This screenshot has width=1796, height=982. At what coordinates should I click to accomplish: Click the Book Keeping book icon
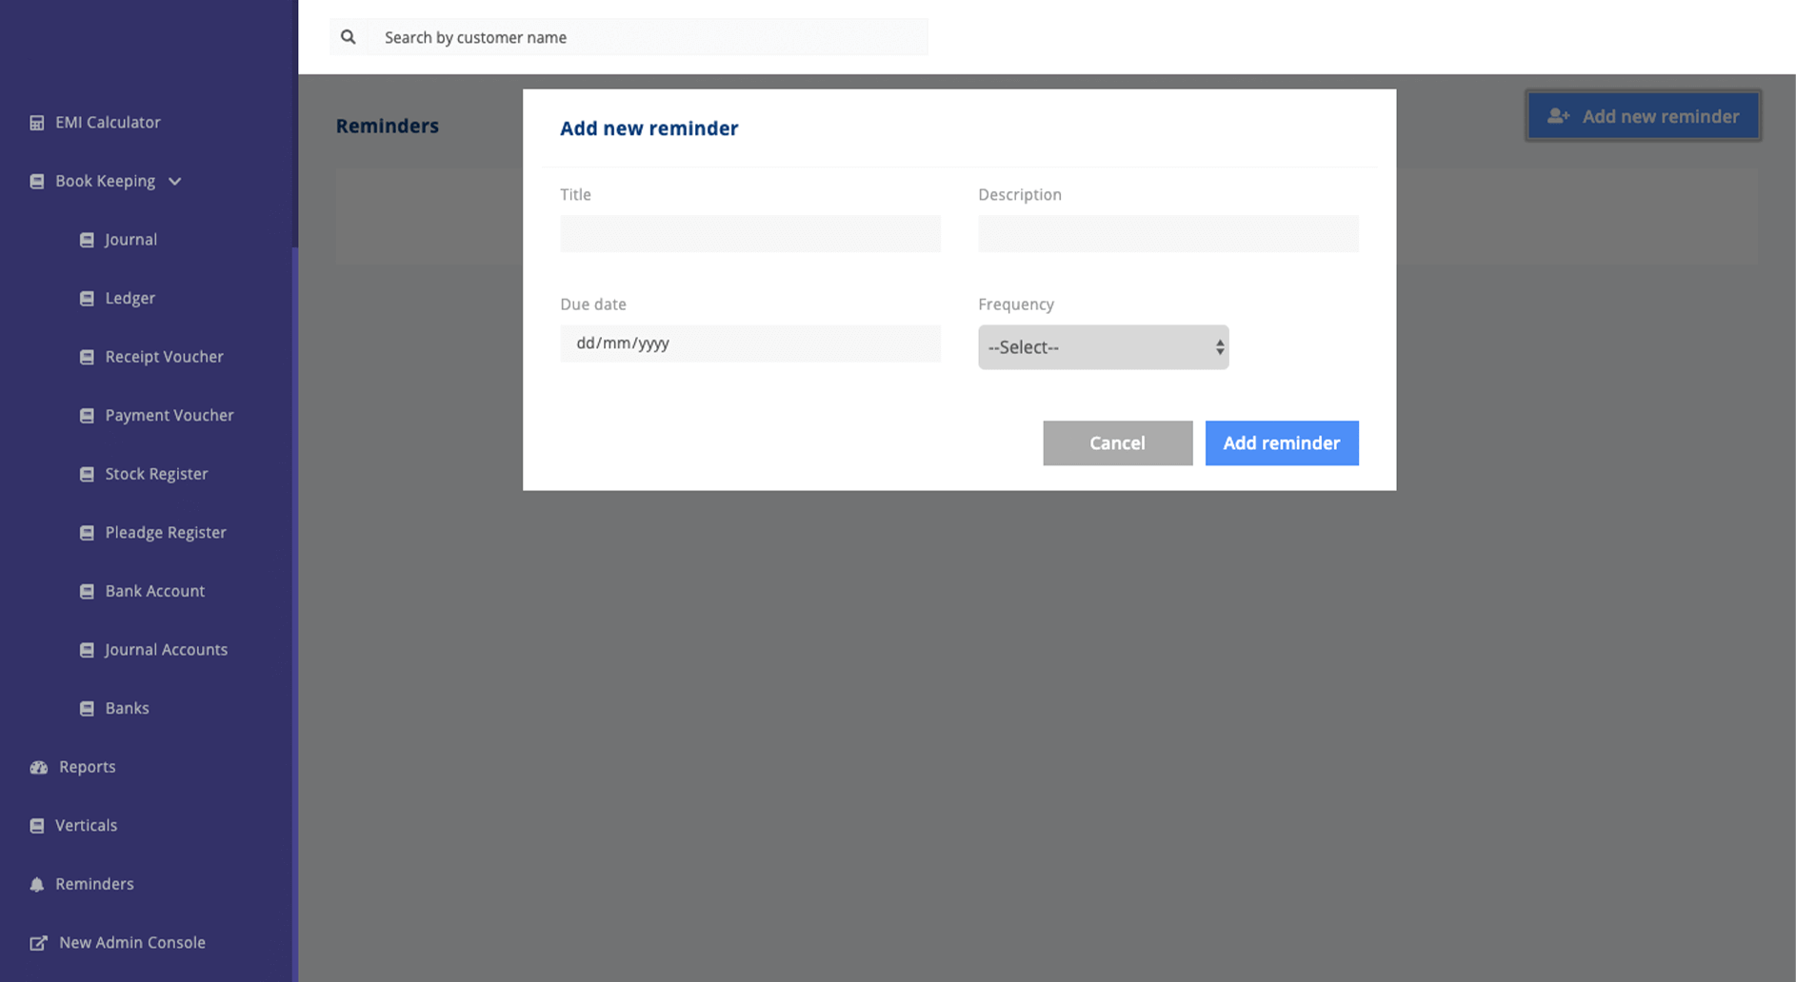click(x=36, y=181)
